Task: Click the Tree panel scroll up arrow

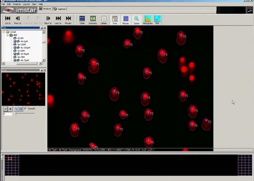Action: coord(44,32)
